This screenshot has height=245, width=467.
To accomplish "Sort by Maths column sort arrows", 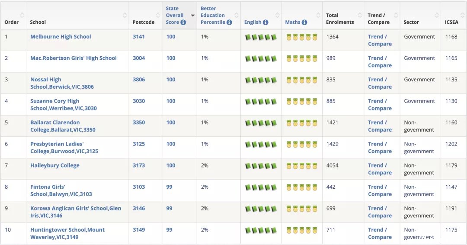I will (318, 15).
